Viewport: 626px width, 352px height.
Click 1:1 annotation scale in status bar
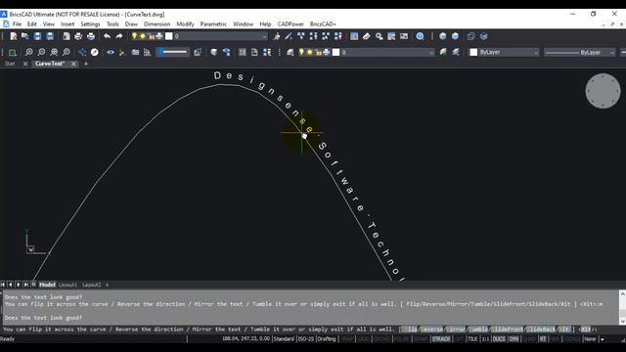(485, 339)
